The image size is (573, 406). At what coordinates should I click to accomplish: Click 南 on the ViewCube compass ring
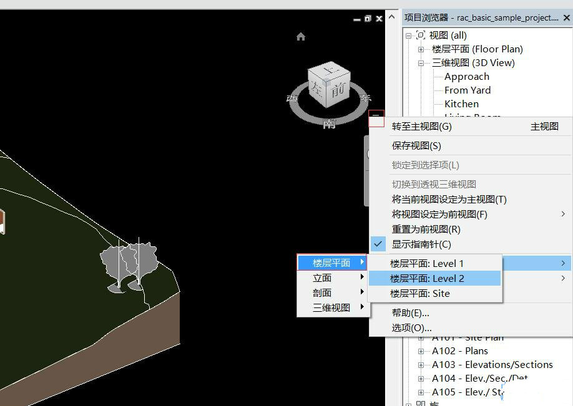(x=330, y=125)
